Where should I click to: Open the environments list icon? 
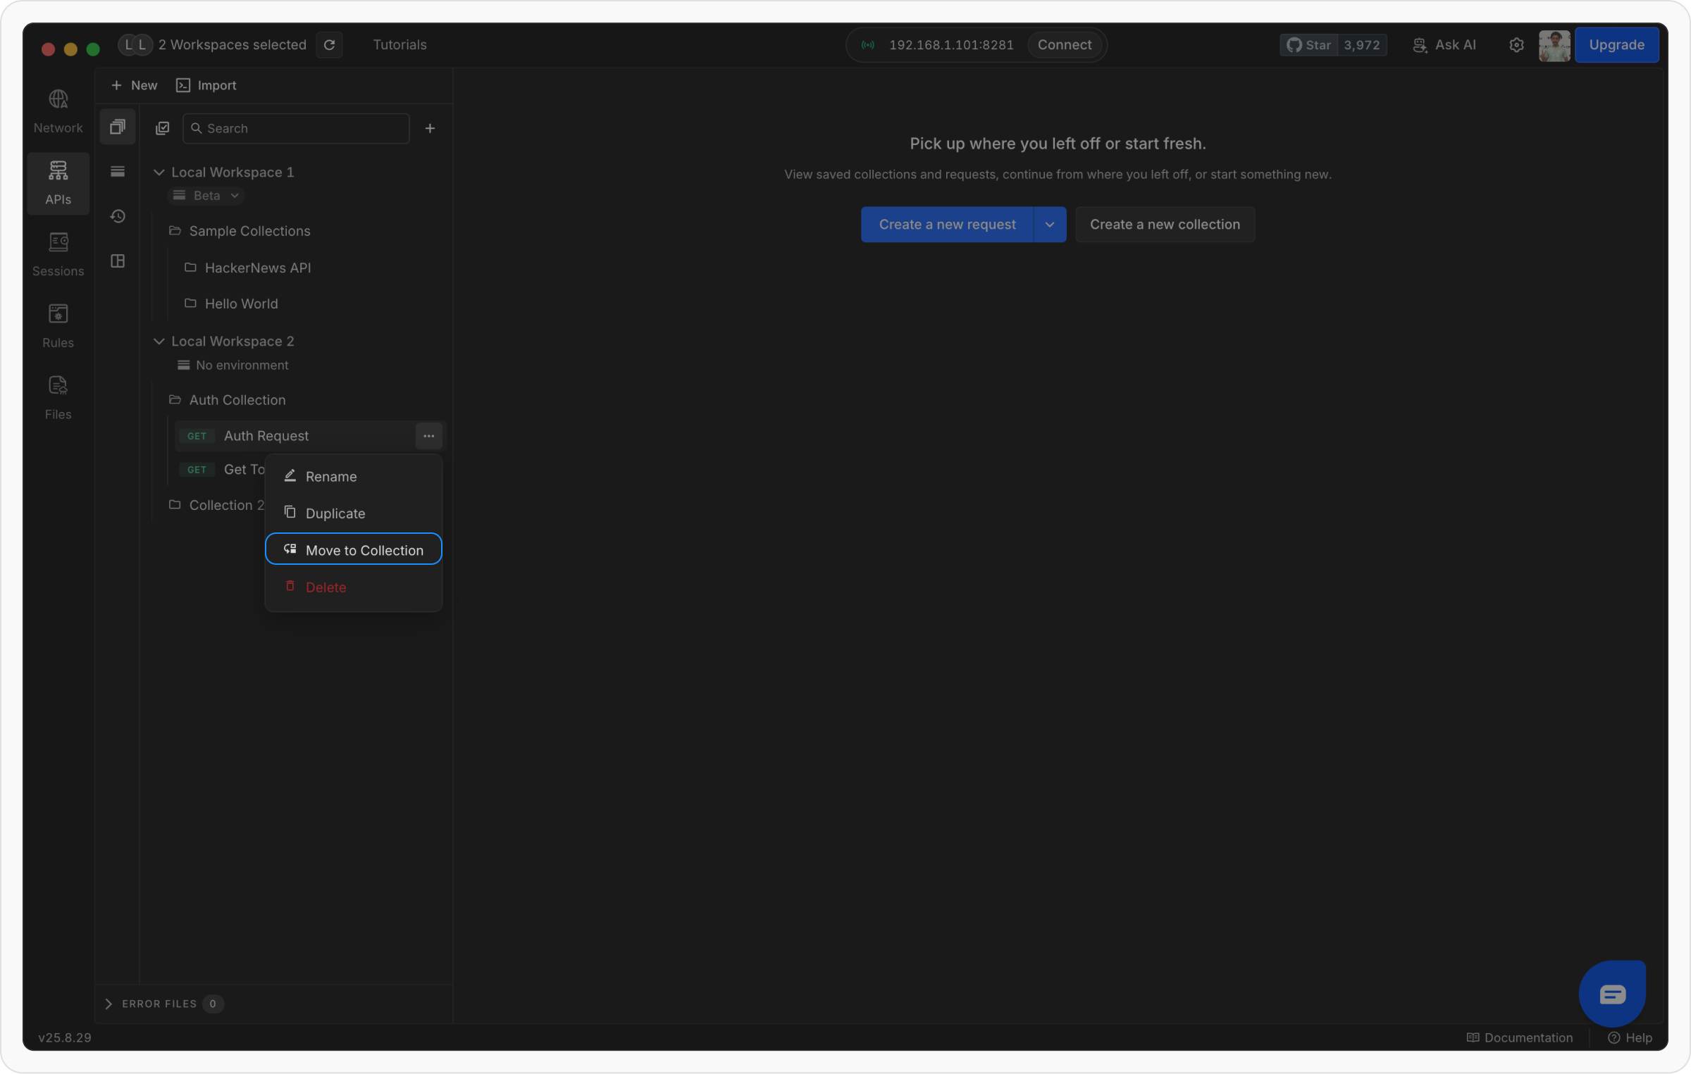click(x=118, y=172)
